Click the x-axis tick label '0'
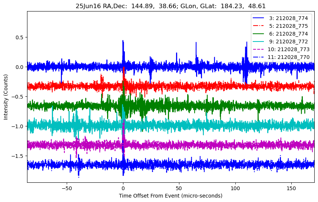 click(x=123, y=188)
